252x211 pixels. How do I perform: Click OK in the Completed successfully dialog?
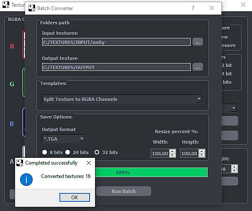75,197
